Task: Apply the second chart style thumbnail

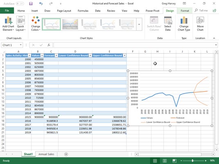Action: coord(70,24)
